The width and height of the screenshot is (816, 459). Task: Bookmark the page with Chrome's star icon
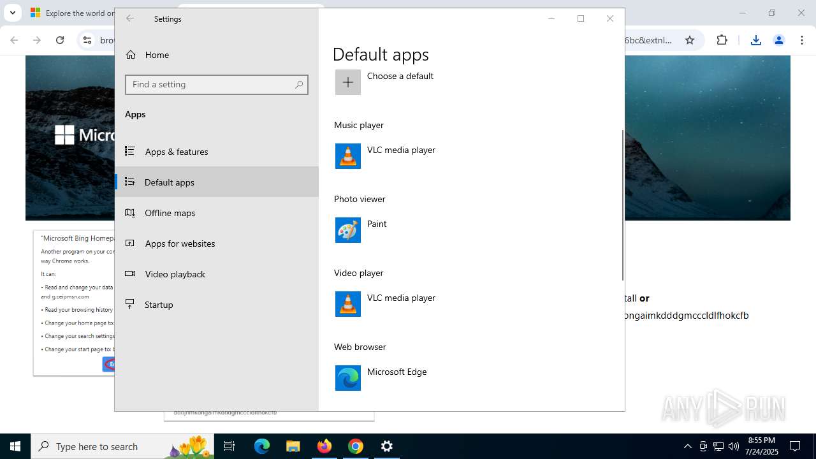pyautogui.click(x=690, y=40)
